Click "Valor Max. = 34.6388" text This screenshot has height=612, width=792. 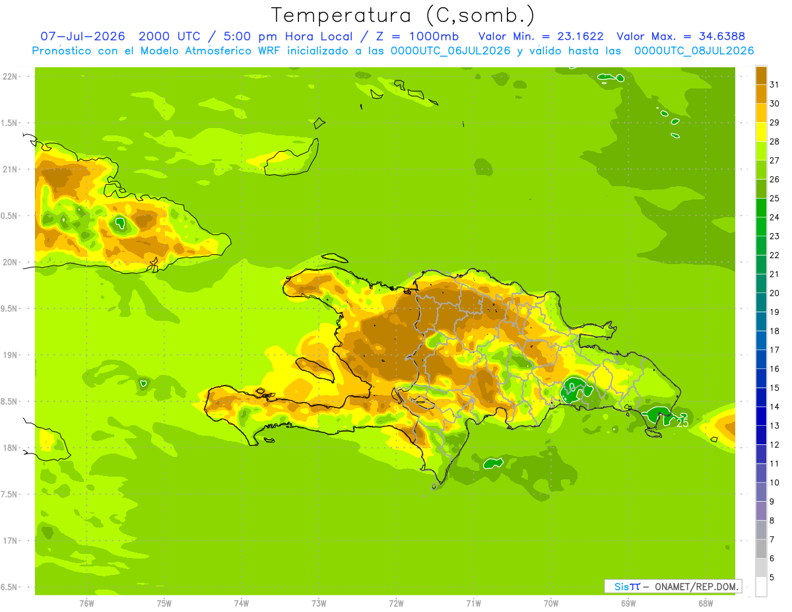point(680,36)
